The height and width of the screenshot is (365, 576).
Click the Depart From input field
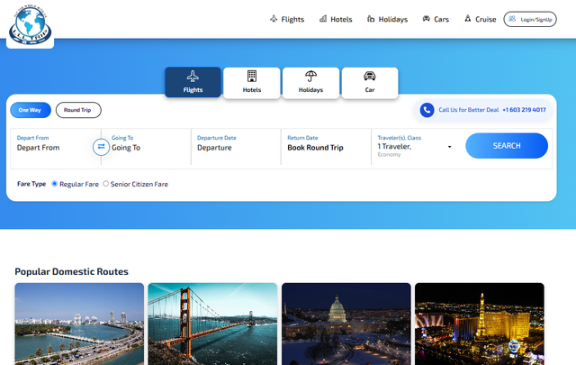click(55, 148)
